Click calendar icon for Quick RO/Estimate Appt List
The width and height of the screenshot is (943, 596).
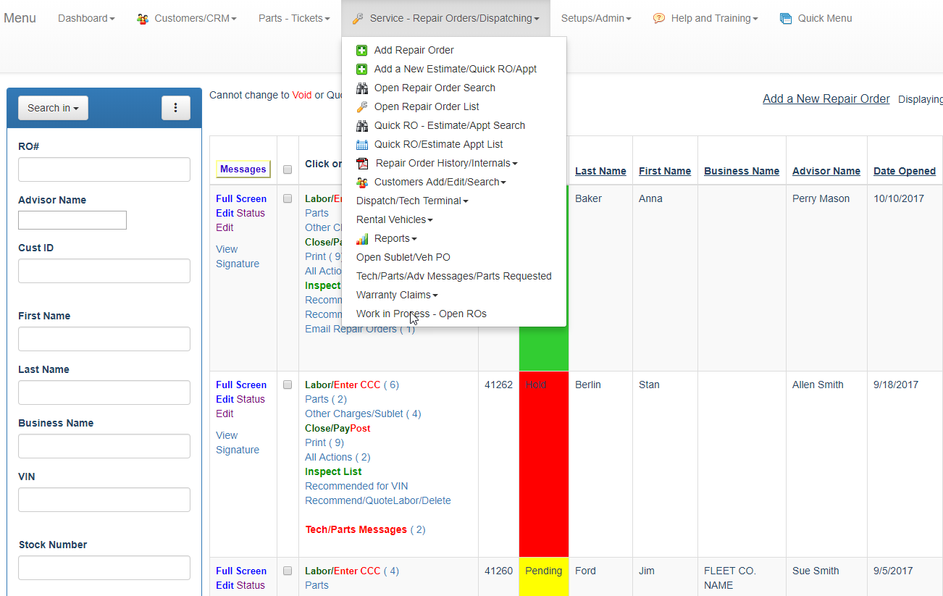click(x=362, y=144)
